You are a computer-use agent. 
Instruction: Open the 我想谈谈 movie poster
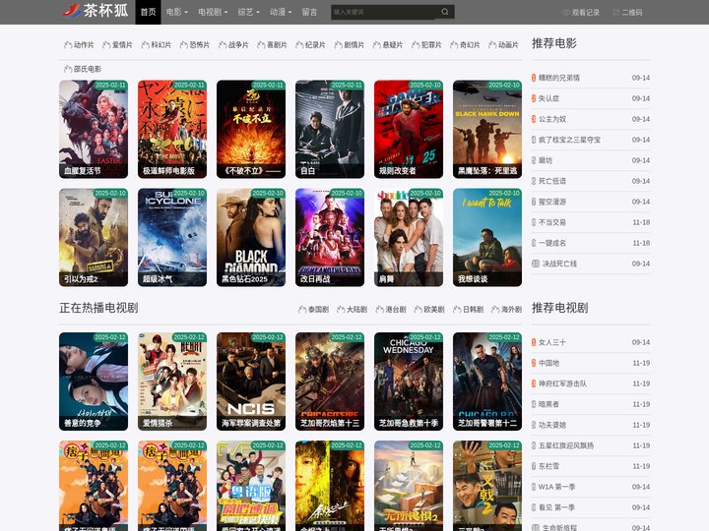click(487, 238)
